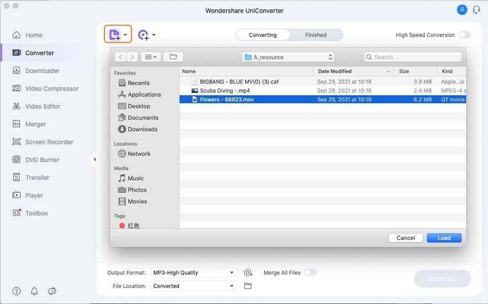This screenshot has height=304, width=488.
Task: Open Video Editor in sidebar
Action: (x=36, y=106)
